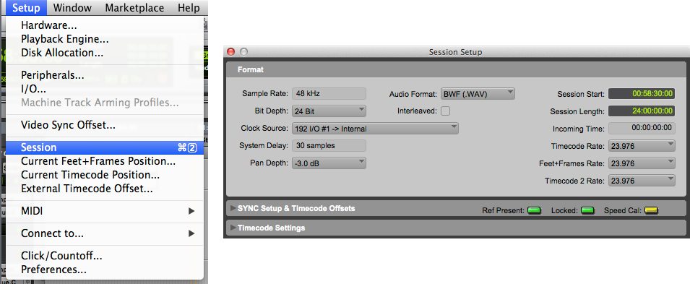Choose Video Sync Offset... item

(104, 125)
